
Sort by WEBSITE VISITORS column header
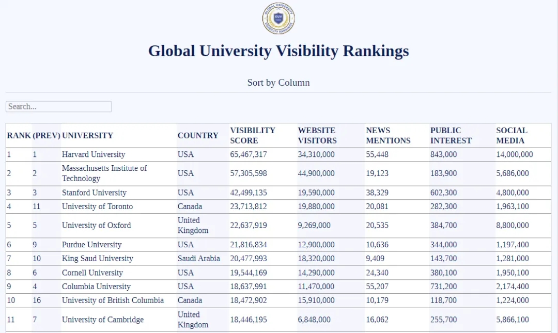[317, 135]
